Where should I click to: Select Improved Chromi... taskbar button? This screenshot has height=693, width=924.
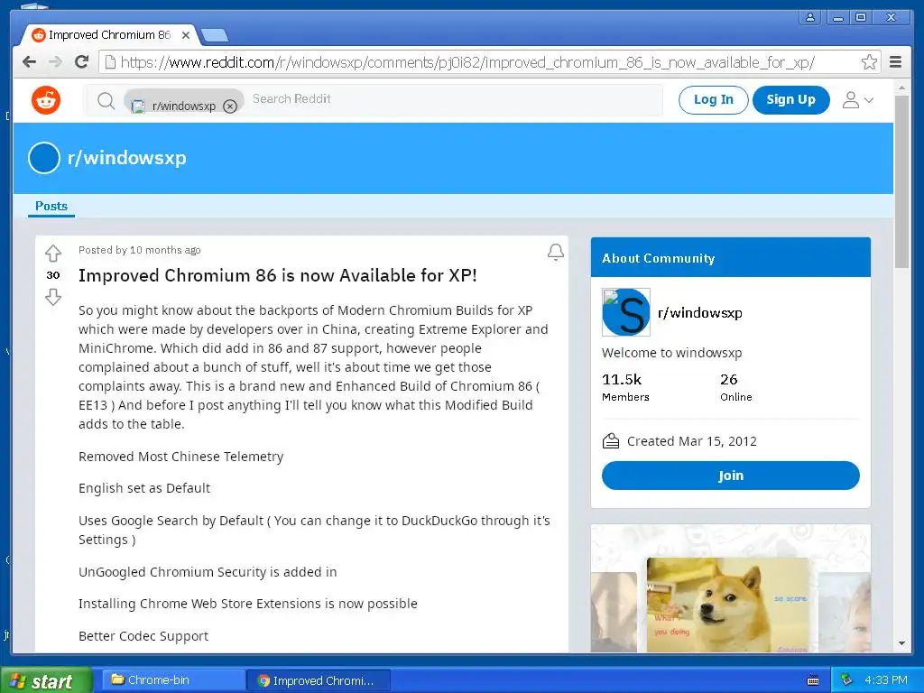click(x=319, y=680)
